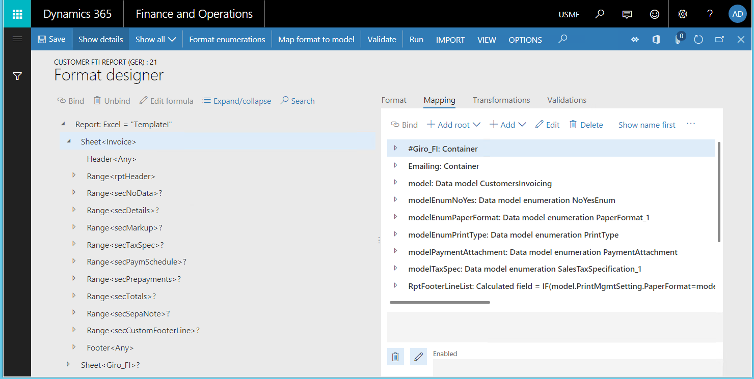Open the help question mark icon
This screenshot has height=379, width=754.
click(710, 14)
